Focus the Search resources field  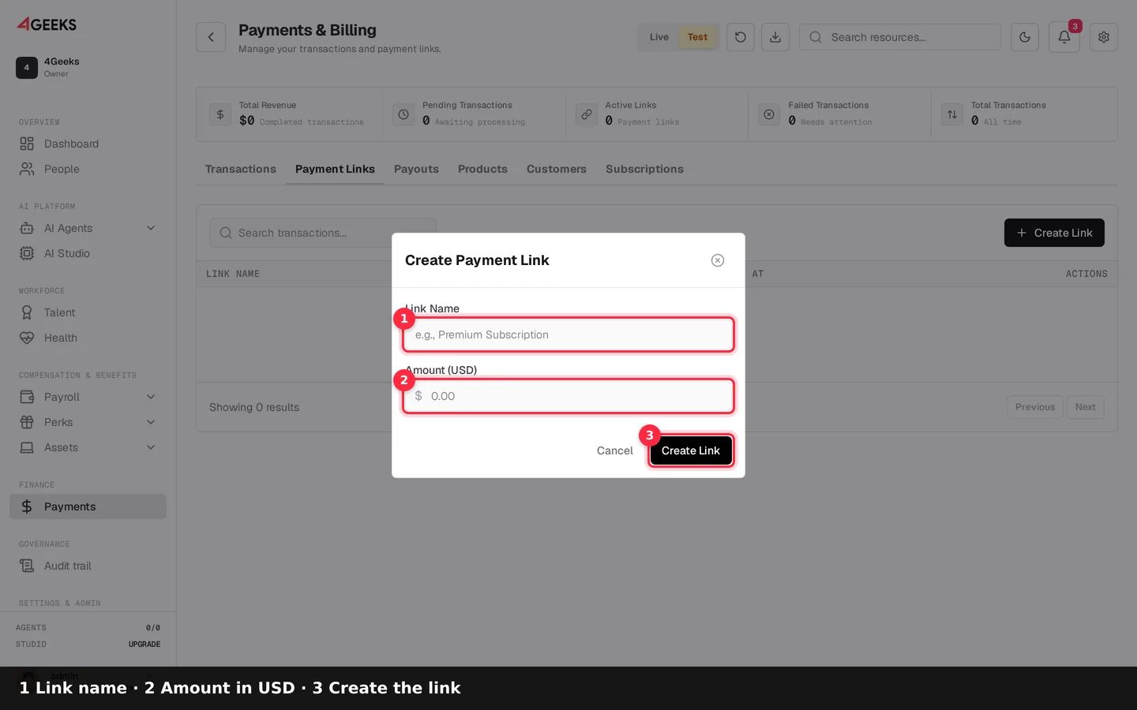pyautogui.click(x=900, y=37)
